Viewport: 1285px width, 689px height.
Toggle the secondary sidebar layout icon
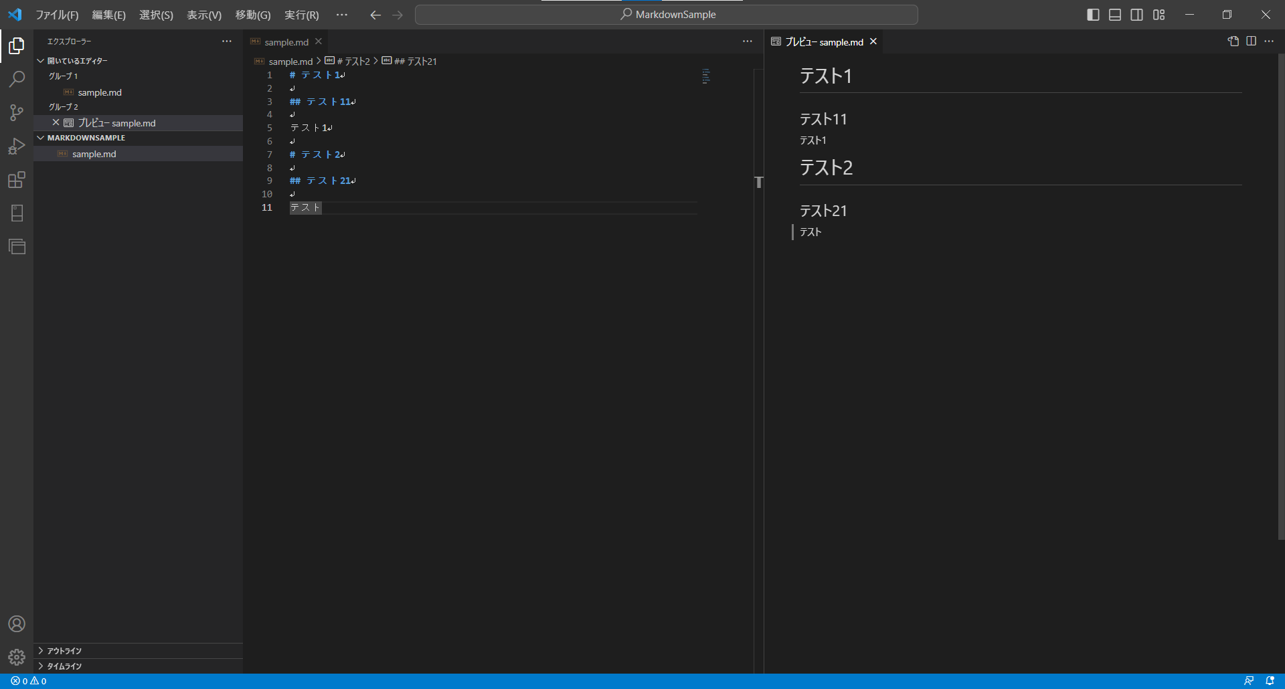1137,15
